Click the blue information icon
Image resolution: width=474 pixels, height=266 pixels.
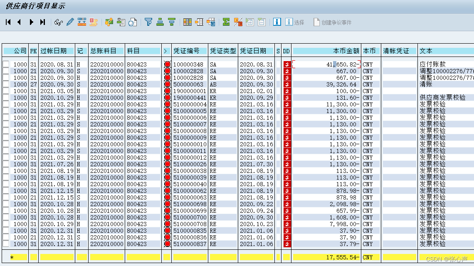point(277,22)
